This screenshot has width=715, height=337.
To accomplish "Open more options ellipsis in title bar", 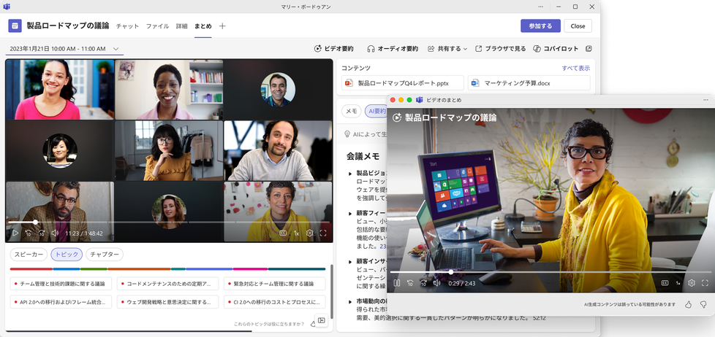I will tap(540, 7).
